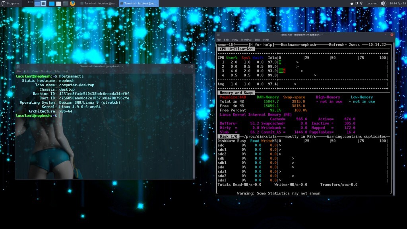
Task: Switch to the first workspace in the pager
Action: (37, 4)
